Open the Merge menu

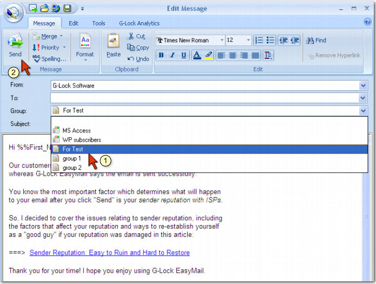[48, 36]
